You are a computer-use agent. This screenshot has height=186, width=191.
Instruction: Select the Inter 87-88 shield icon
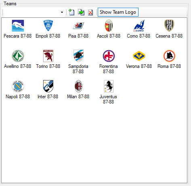click(48, 86)
